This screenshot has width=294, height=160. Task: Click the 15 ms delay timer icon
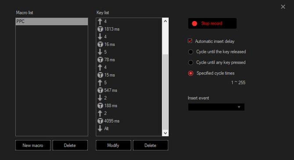pyautogui.click(x=100, y=75)
